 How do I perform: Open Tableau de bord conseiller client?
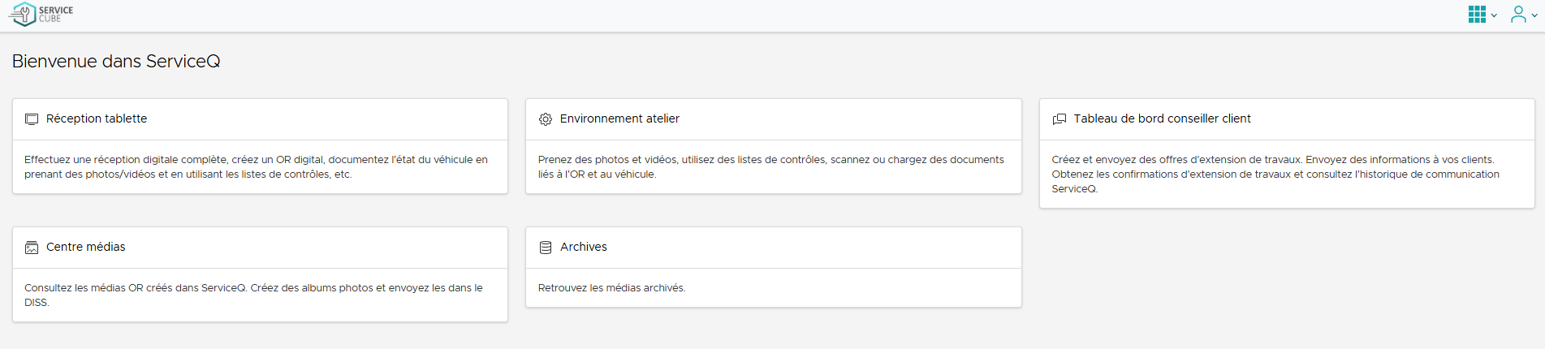click(x=1162, y=118)
